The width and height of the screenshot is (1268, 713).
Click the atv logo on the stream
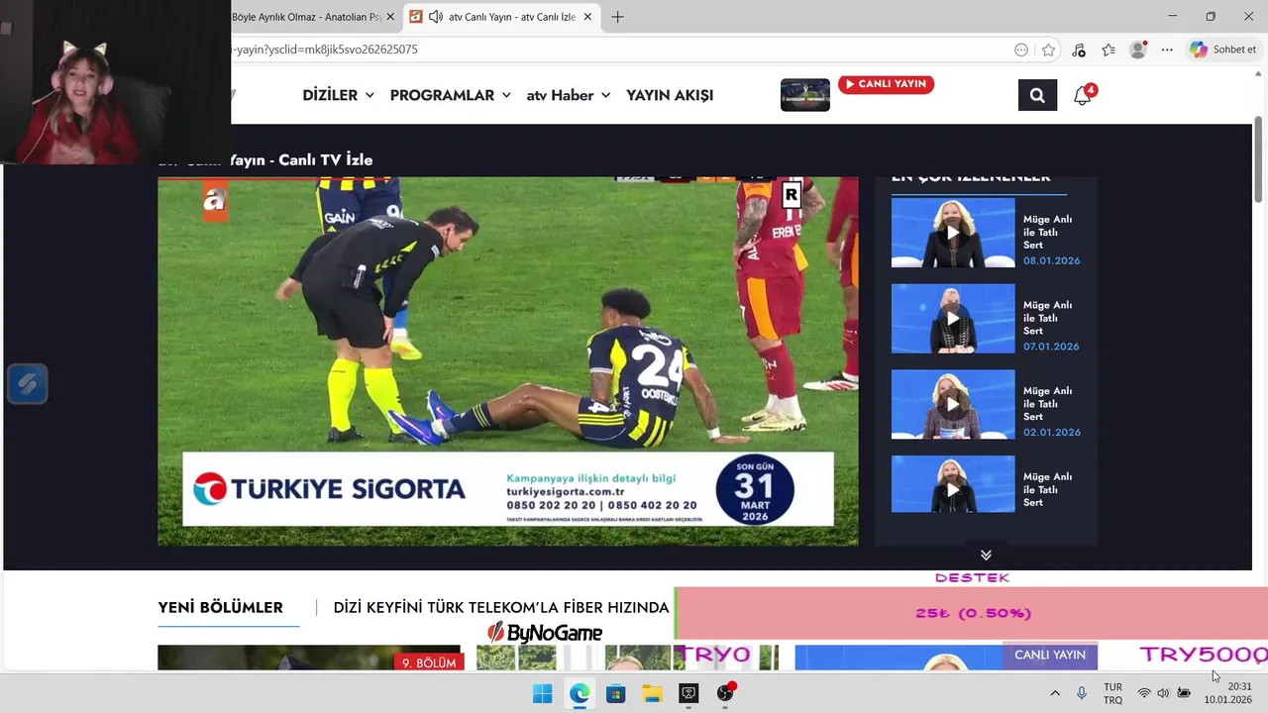coord(215,201)
